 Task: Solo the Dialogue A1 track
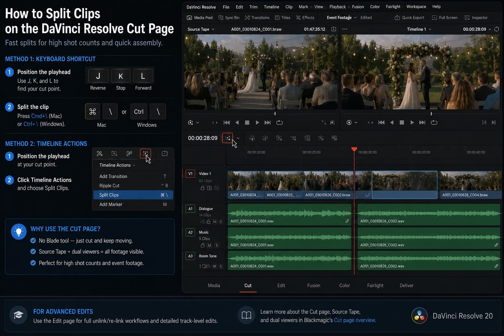[x=221, y=222]
